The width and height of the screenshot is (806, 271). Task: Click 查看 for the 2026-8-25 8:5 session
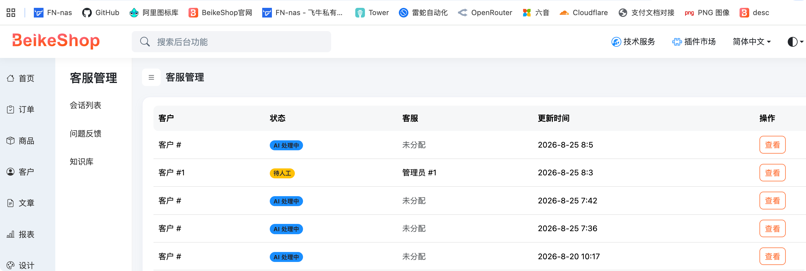pyautogui.click(x=772, y=145)
